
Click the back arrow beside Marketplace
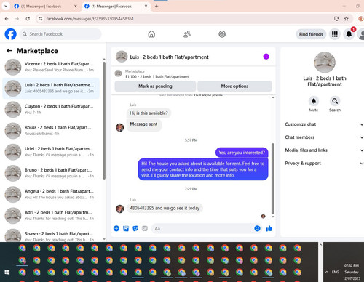click(9, 51)
